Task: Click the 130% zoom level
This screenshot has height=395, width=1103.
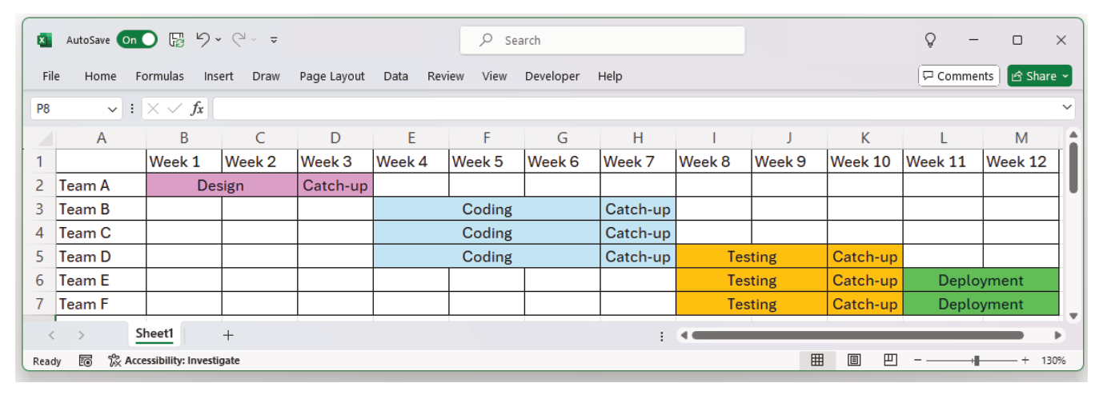Action: point(1053,361)
